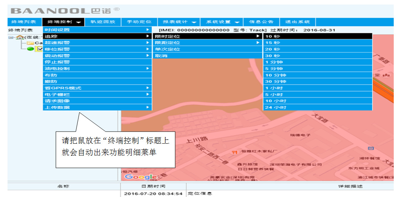Click the 鑫升旅馆 map label
The image size is (407, 197).
(247, 164)
